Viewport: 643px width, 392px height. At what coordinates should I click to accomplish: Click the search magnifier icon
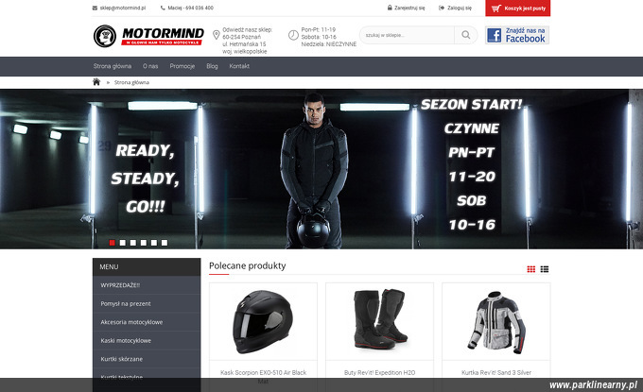[465, 35]
